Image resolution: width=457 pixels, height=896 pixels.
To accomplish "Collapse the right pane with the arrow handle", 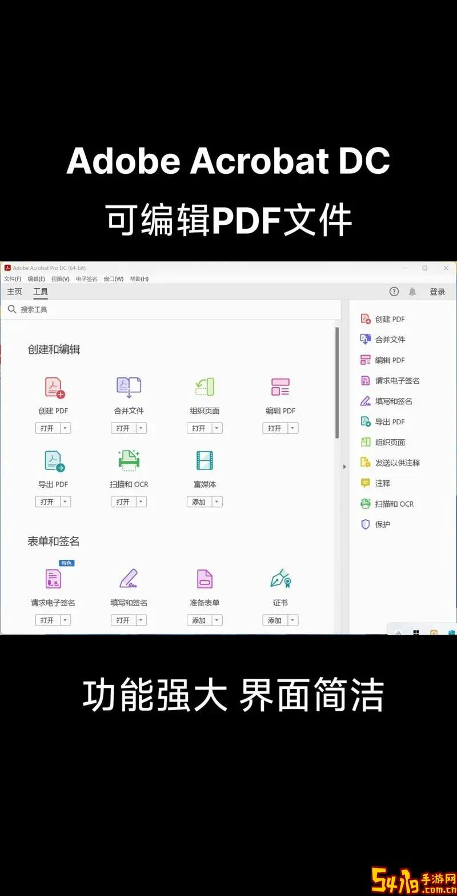I will 344,467.
